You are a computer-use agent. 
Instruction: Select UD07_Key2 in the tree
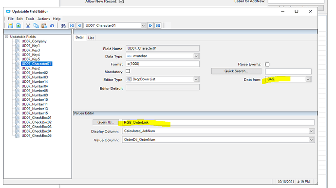(x=31, y=68)
